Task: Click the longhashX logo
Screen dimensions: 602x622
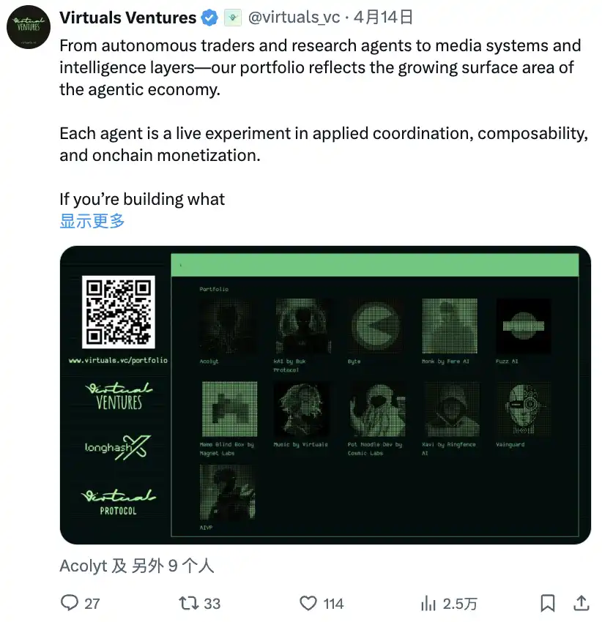Action: (119, 446)
